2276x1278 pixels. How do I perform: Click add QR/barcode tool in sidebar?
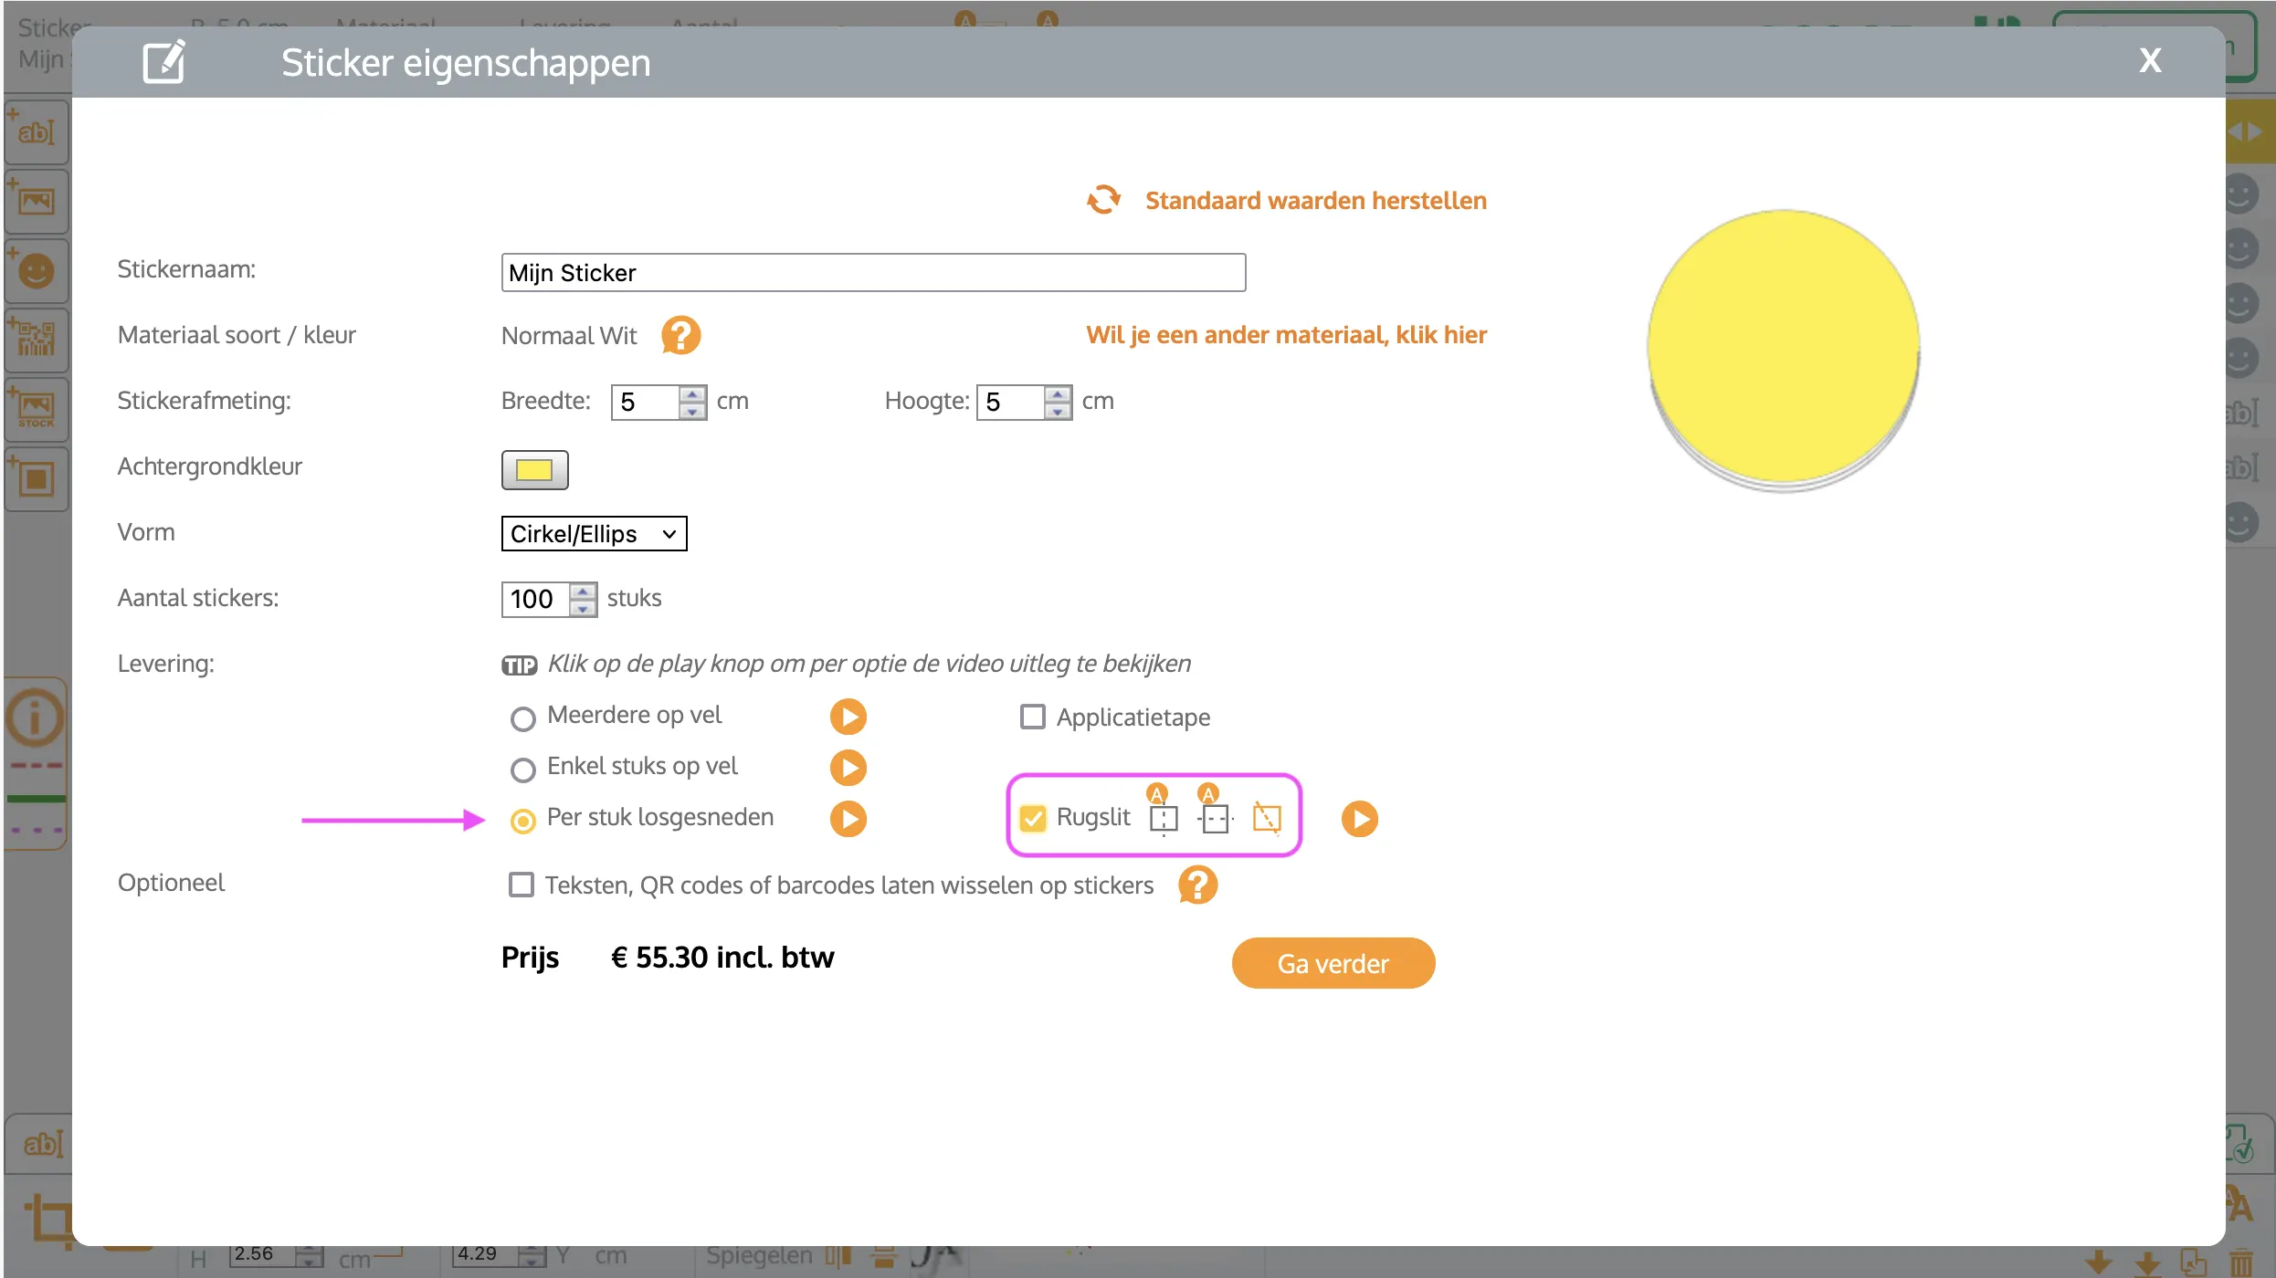click(x=37, y=340)
